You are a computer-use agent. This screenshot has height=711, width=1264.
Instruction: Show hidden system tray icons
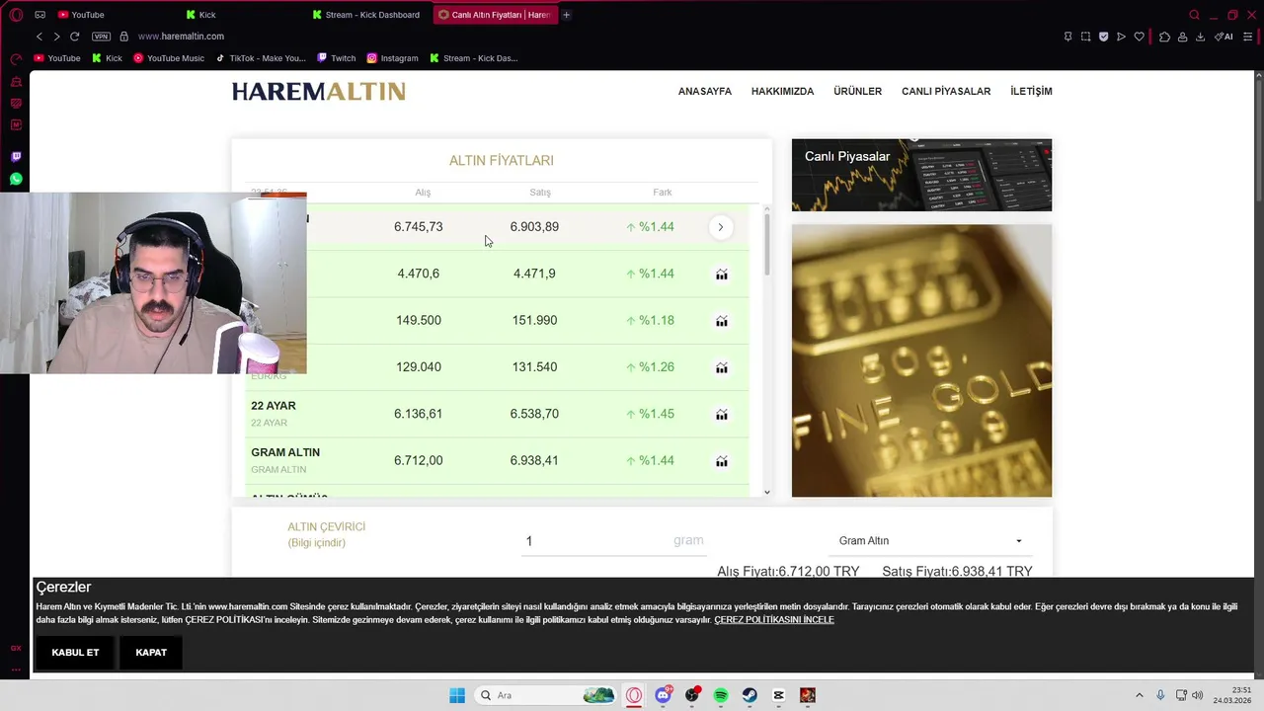pos(1139,695)
